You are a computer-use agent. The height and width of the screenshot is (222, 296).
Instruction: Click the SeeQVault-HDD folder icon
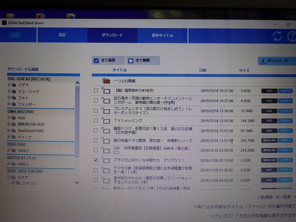point(14,131)
